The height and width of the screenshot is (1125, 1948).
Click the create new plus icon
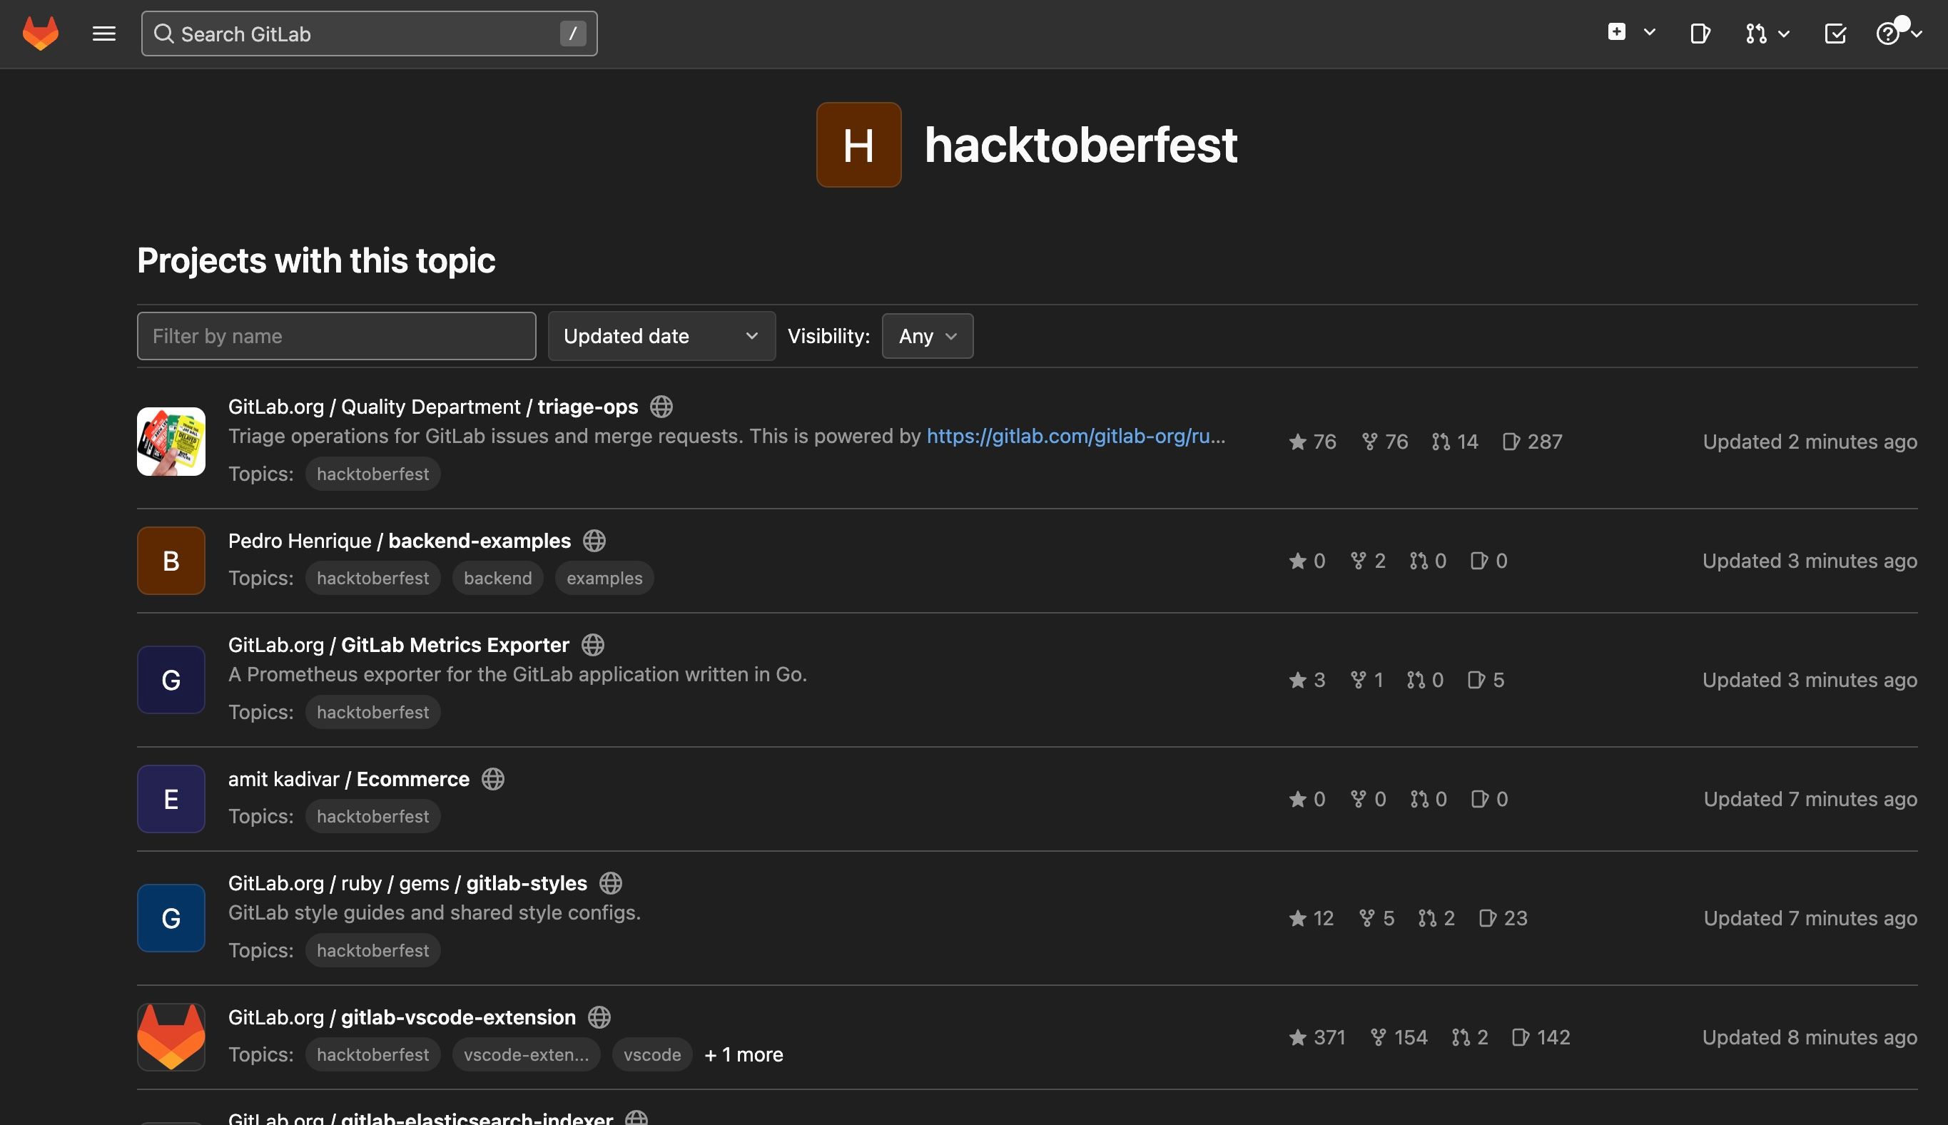1615,32
